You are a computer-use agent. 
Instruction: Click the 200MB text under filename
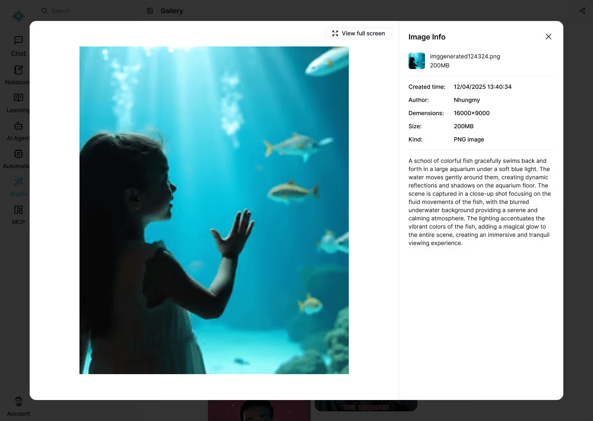(x=440, y=65)
